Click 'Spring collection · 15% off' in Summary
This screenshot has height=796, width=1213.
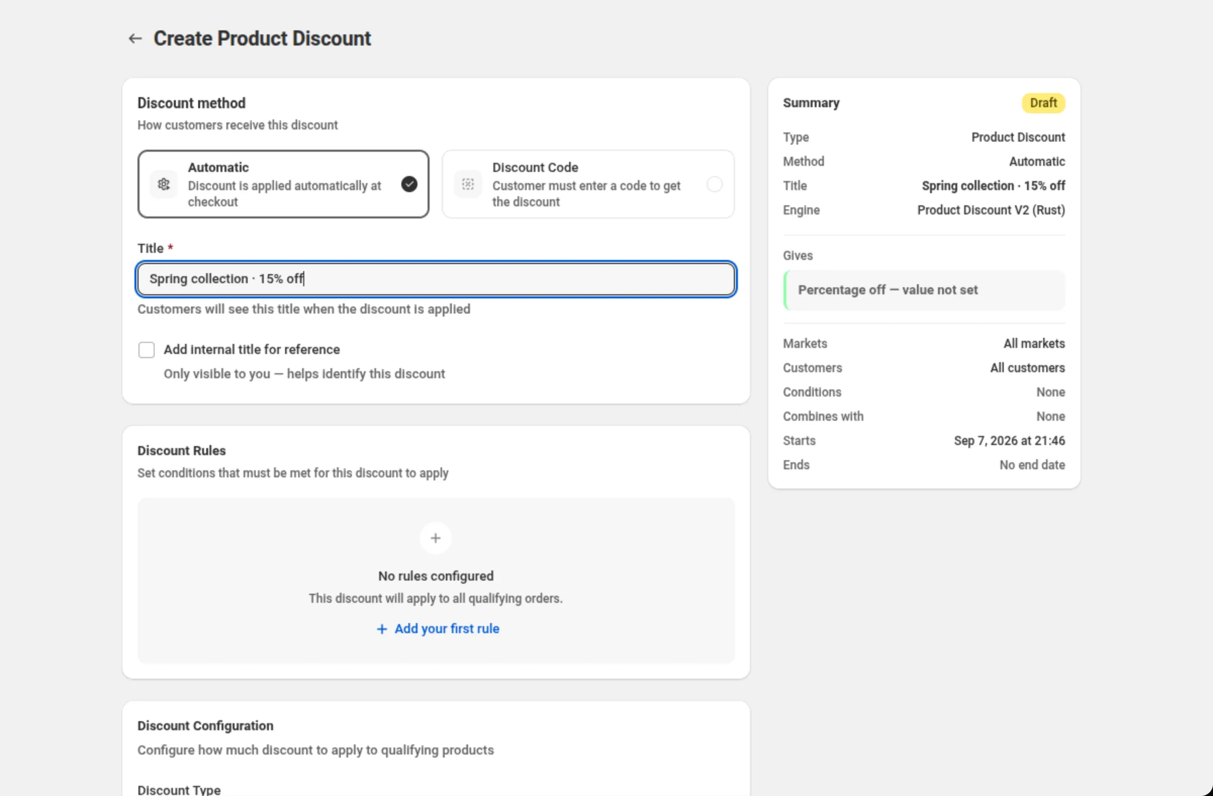click(x=993, y=186)
